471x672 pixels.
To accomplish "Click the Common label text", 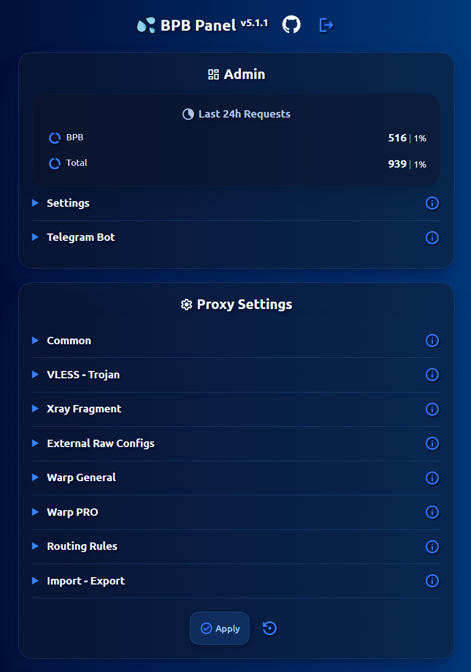I will point(69,341).
